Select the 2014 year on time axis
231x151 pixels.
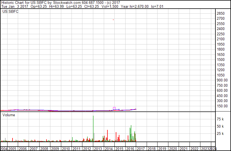coord(109,149)
